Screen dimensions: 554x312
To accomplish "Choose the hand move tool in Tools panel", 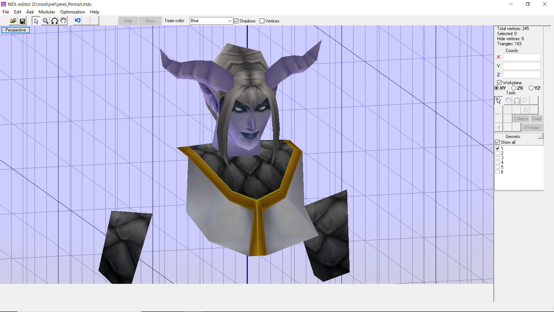I will coord(508,101).
